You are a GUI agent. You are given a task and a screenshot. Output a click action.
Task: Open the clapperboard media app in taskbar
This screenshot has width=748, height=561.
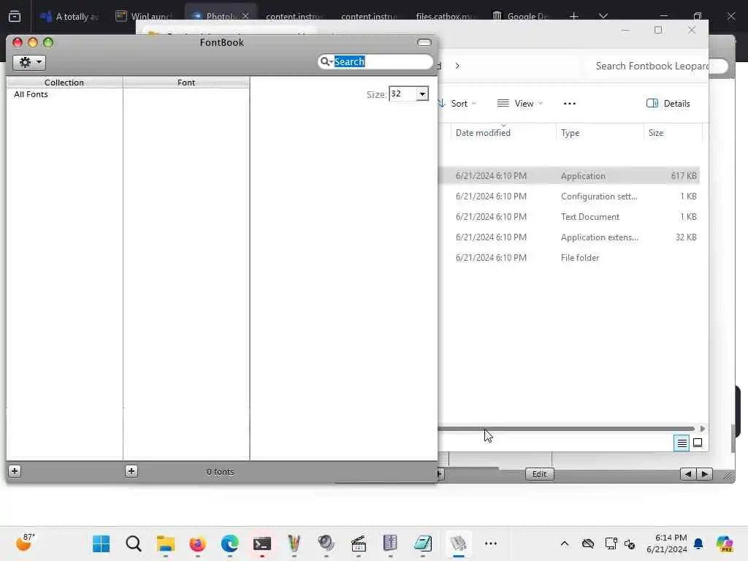pyautogui.click(x=358, y=543)
